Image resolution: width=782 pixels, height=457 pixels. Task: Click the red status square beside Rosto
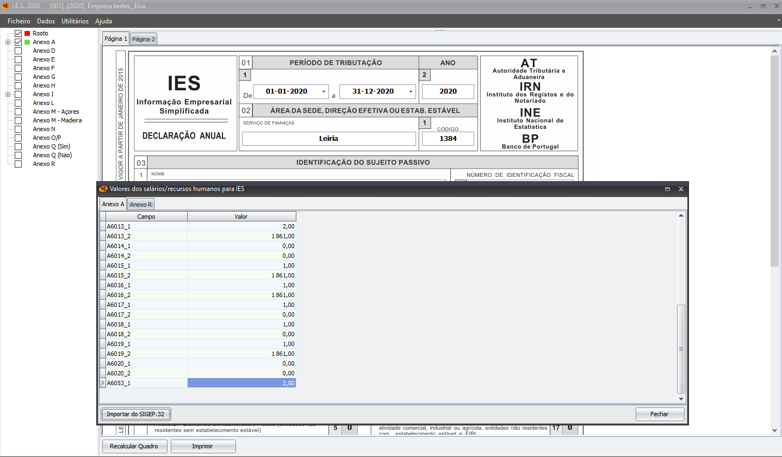pyautogui.click(x=27, y=34)
